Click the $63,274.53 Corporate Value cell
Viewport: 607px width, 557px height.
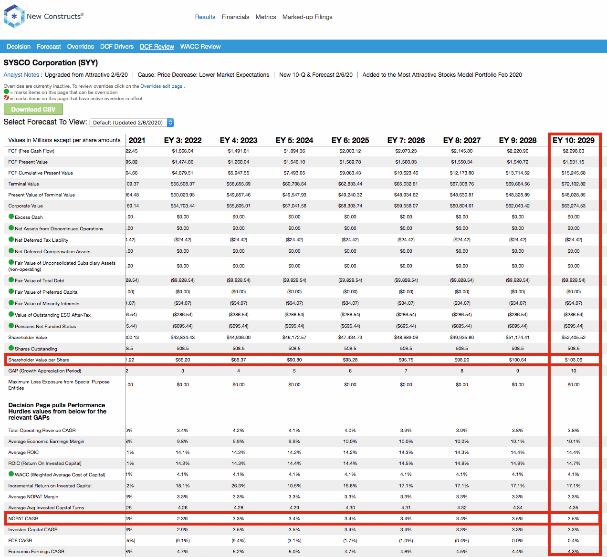pos(574,206)
